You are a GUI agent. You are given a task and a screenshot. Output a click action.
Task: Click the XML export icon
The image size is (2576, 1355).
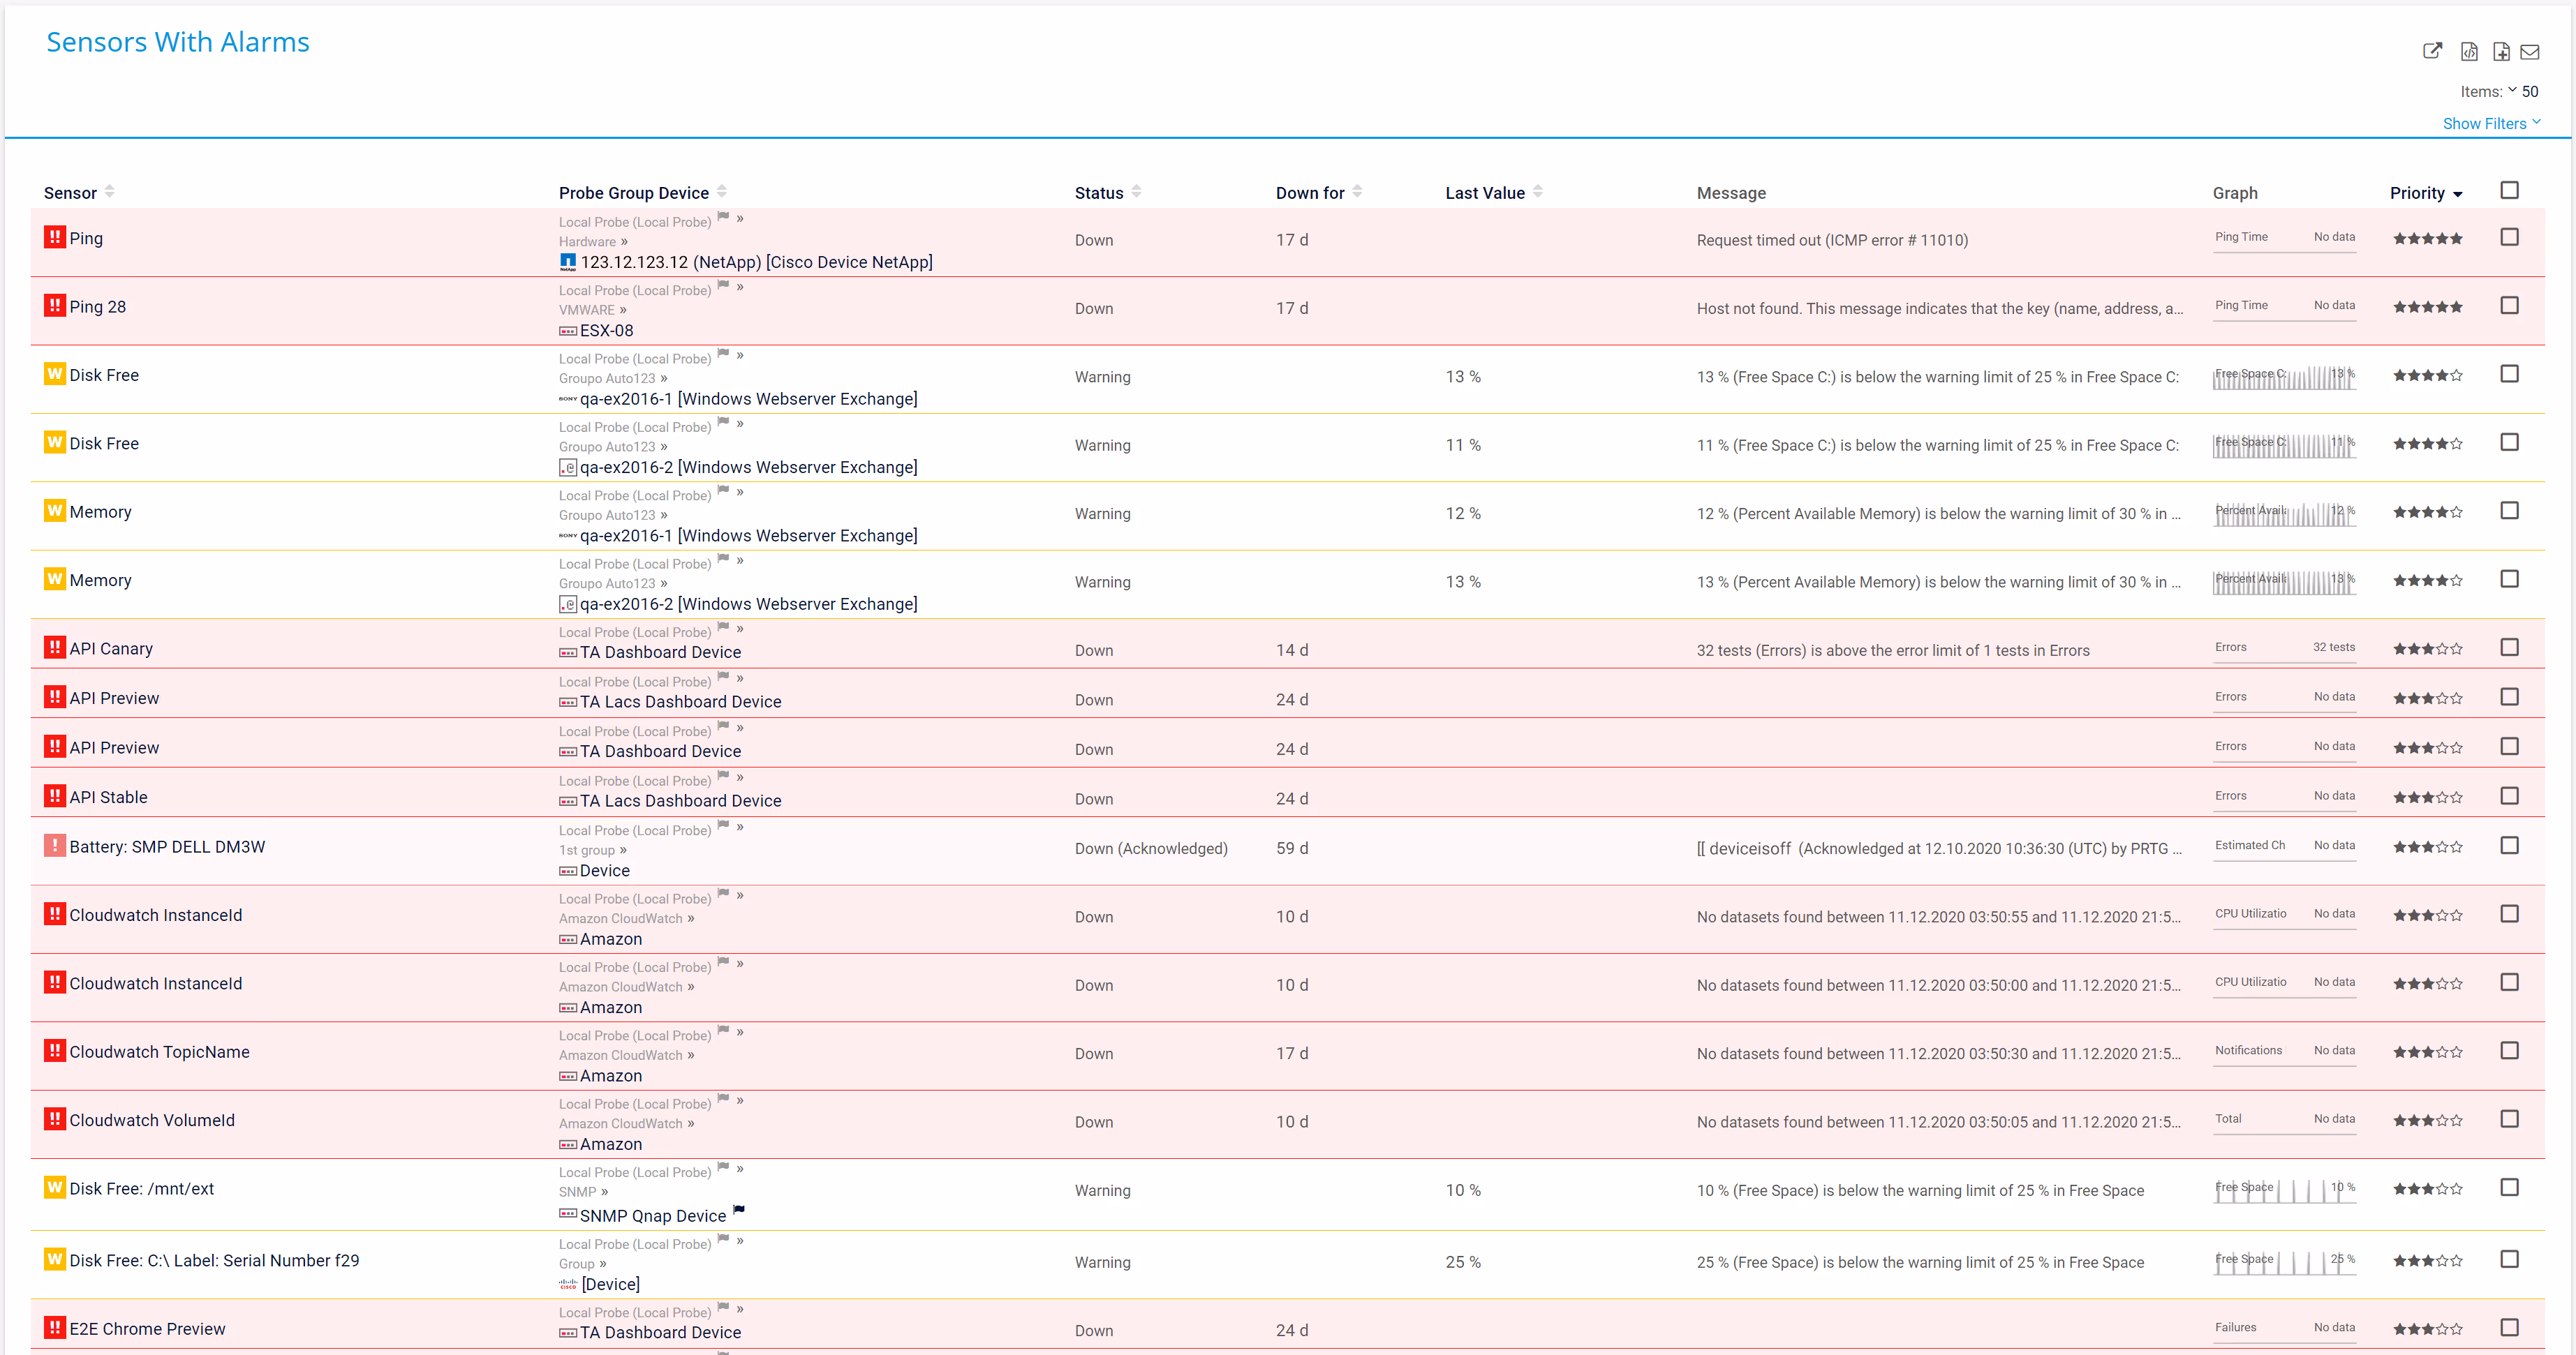pos(2468,51)
